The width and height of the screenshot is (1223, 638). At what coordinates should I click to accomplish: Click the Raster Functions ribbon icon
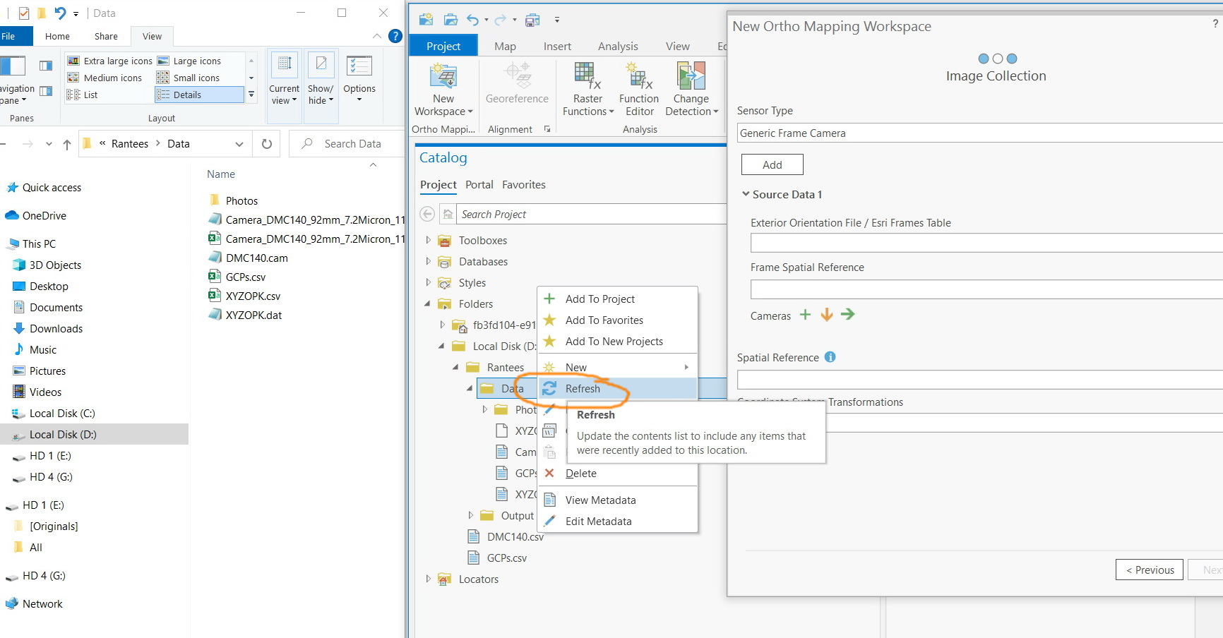(587, 76)
